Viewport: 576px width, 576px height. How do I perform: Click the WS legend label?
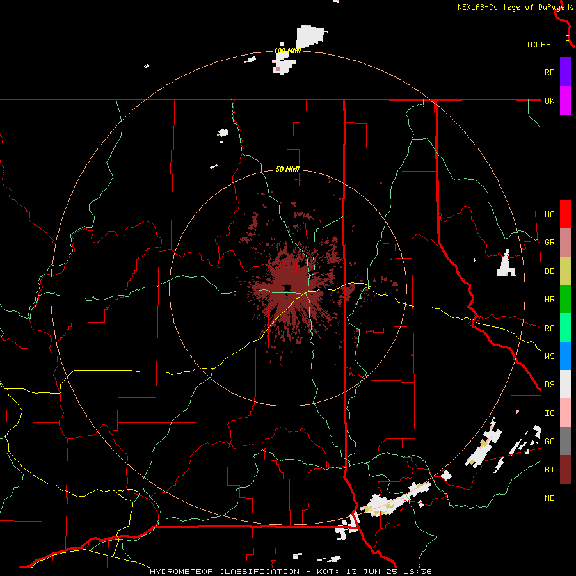[549, 356]
